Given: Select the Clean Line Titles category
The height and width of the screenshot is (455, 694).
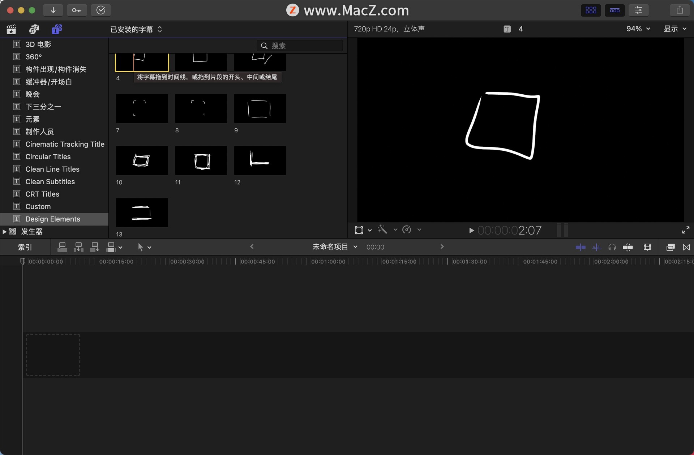Looking at the screenshot, I should 52,169.
